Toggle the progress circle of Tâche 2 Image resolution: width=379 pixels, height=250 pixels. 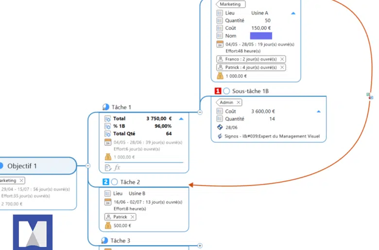[114, 182]
